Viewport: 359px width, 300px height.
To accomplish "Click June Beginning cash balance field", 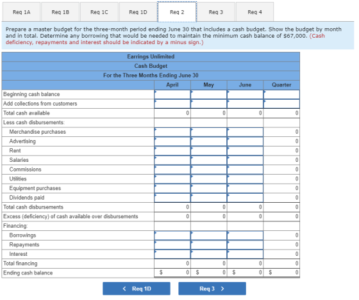I will (x=245, y=95).
